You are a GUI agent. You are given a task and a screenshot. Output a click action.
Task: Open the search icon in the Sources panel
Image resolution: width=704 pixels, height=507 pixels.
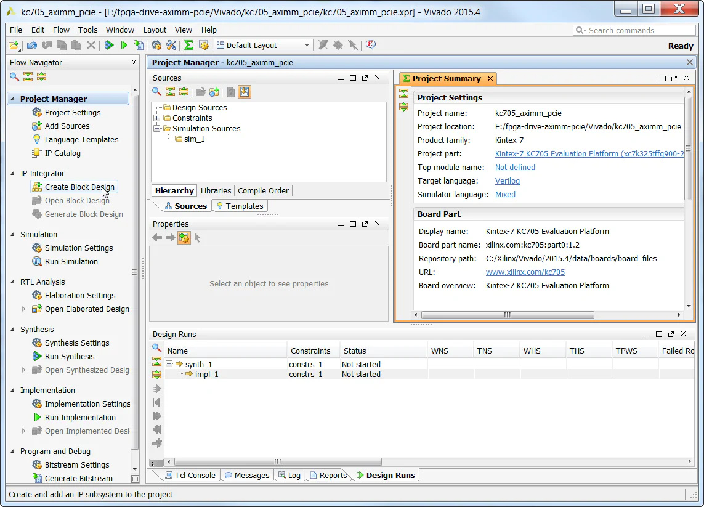[156, 92]
